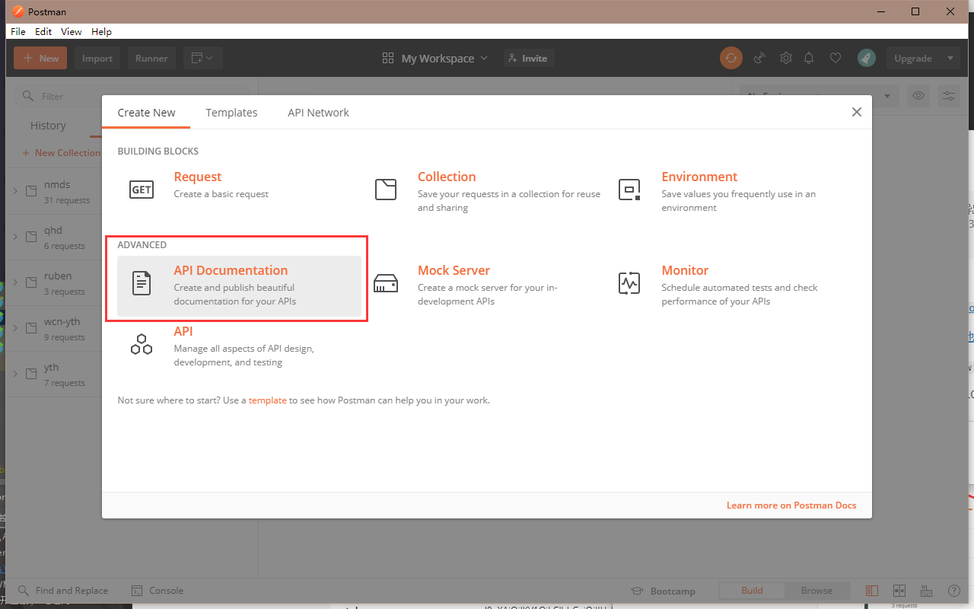Open the Upgrade dropdown arrow

950,58
